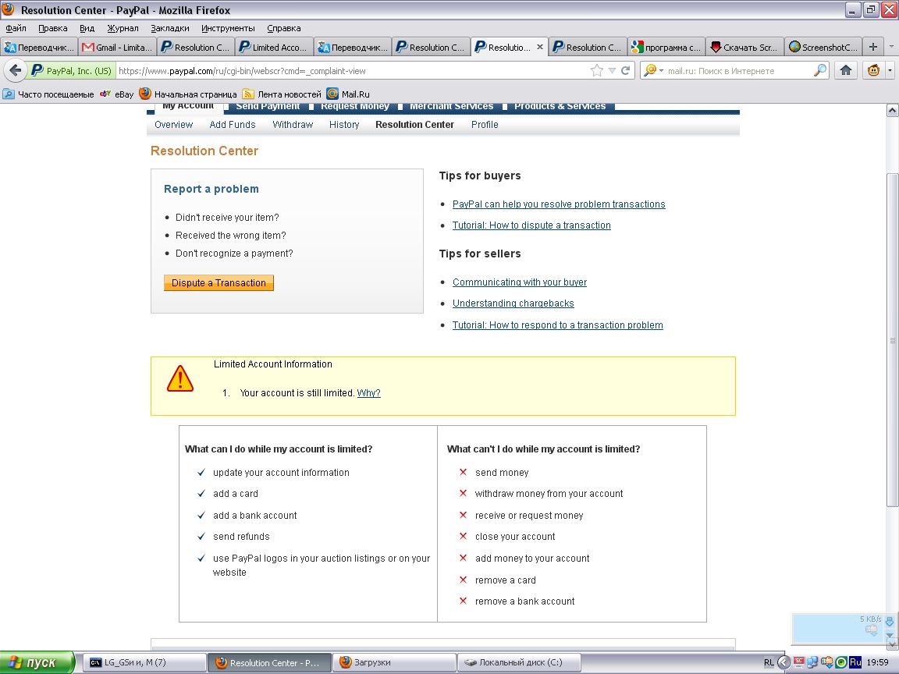
Task: Go to History subtab
Action: (344, 124)
